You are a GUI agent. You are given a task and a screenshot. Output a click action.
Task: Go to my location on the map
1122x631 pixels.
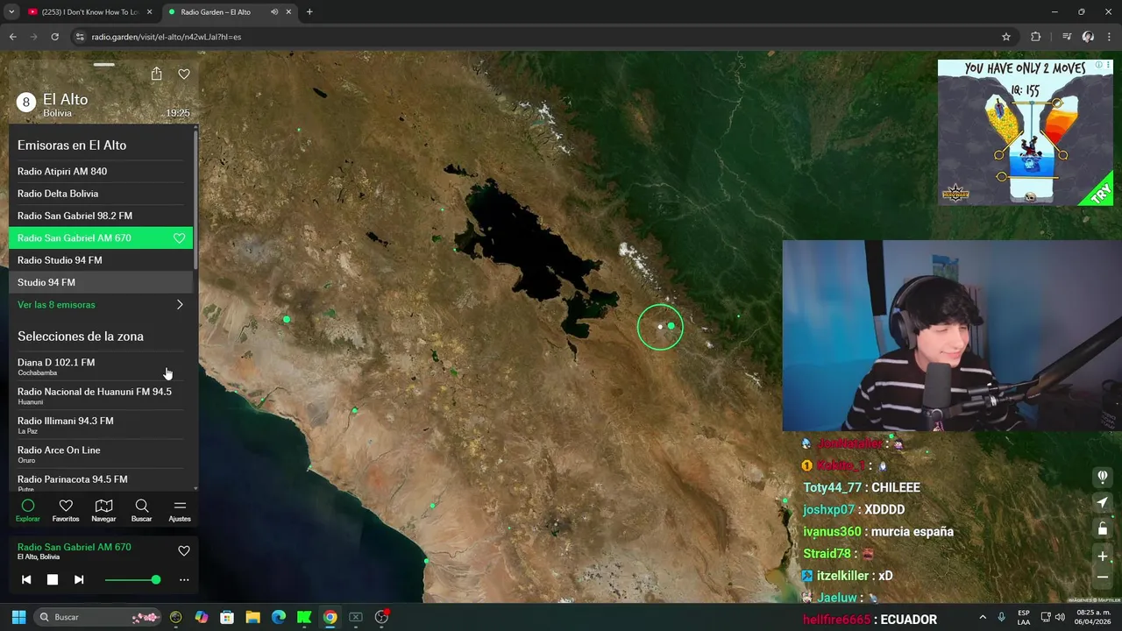click(1103, 502)
